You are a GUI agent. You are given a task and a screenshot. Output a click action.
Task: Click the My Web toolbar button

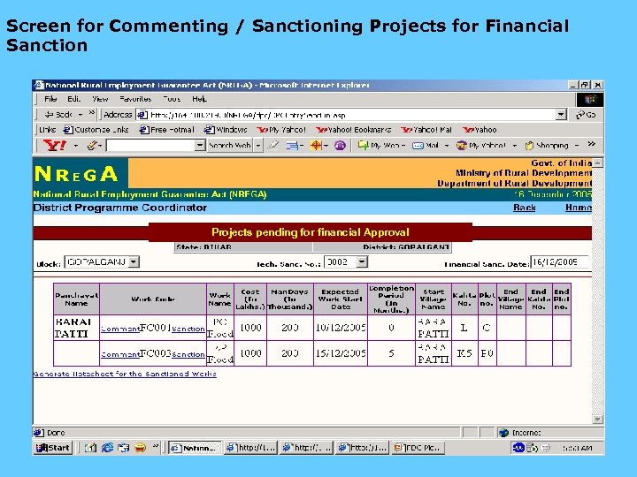point(379,145)
